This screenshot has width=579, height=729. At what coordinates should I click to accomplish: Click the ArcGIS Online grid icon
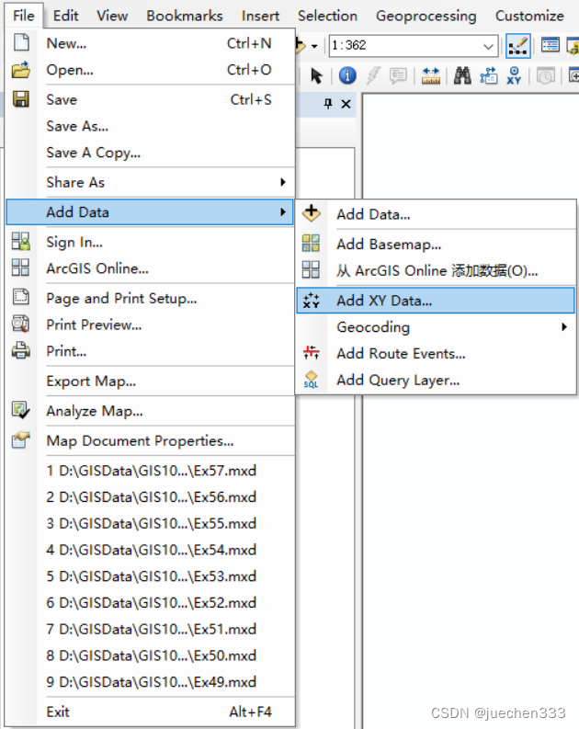(x=20, y=268)
